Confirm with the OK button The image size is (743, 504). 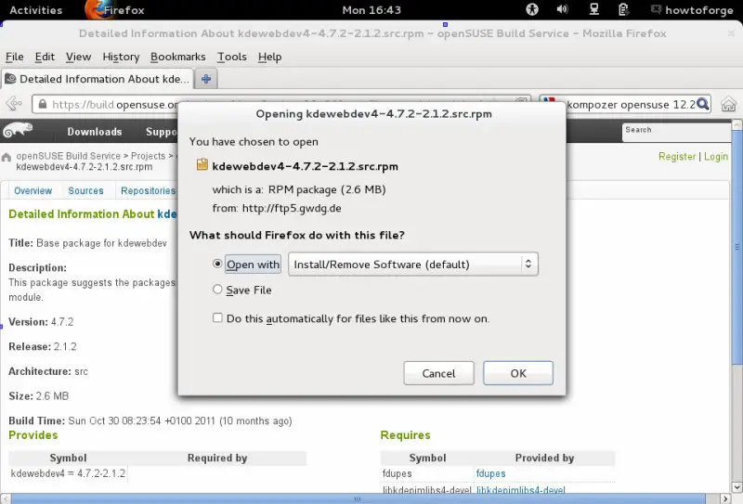518,373
